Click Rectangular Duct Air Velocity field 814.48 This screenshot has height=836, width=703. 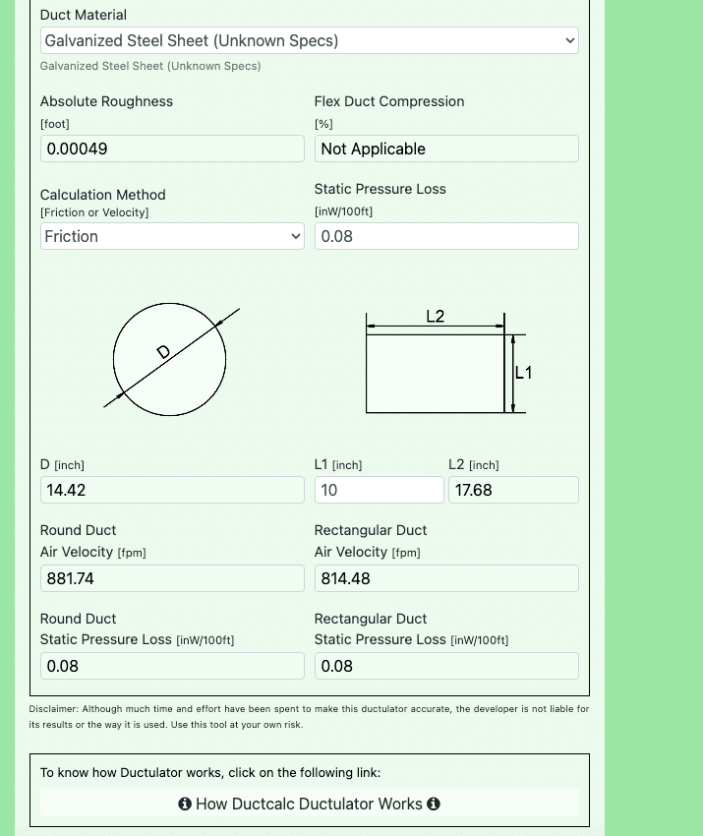coord(445,578)
